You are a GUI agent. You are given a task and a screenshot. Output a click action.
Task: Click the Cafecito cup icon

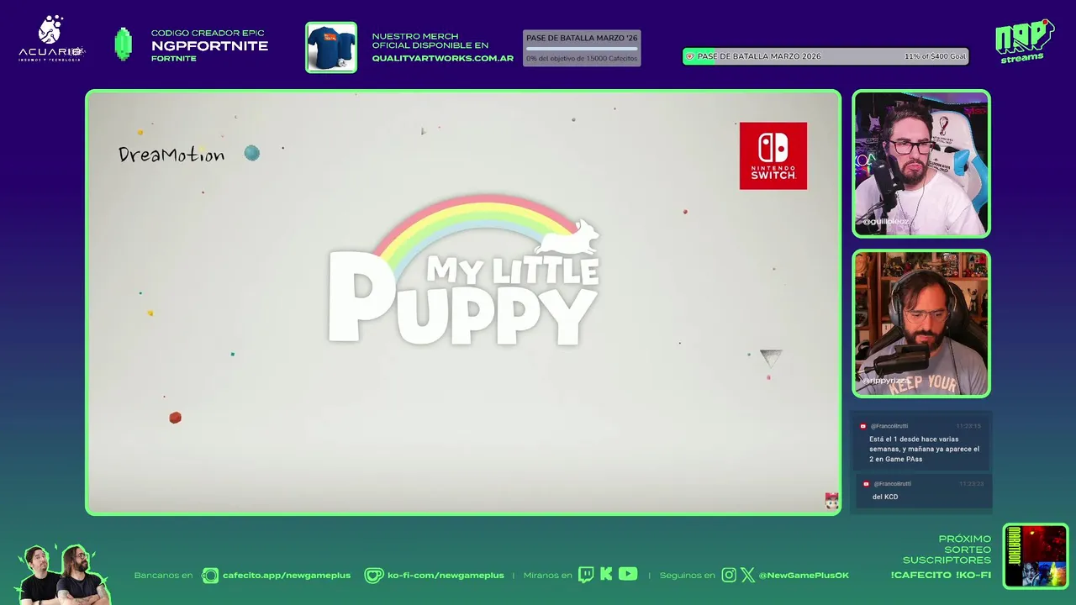[x=209, y=576]
